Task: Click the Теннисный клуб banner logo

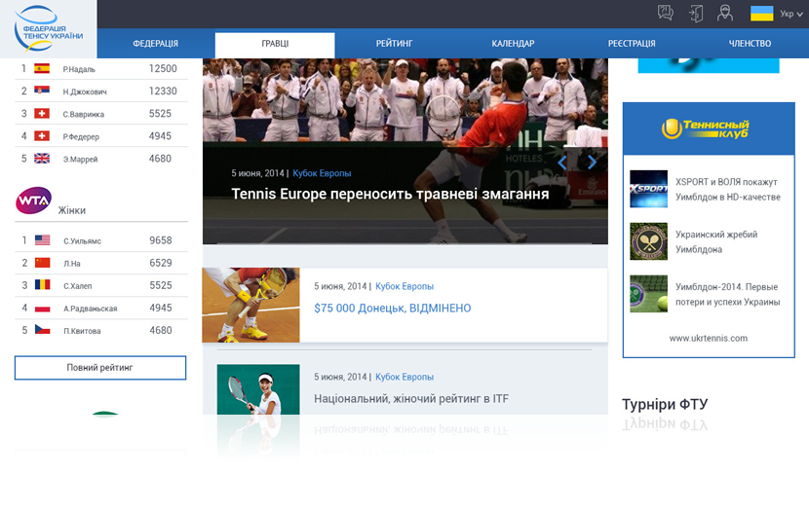Action: 706,128
